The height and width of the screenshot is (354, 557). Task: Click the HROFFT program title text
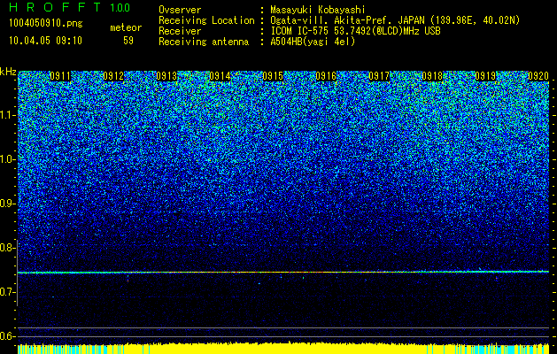(x=56, y=8)
